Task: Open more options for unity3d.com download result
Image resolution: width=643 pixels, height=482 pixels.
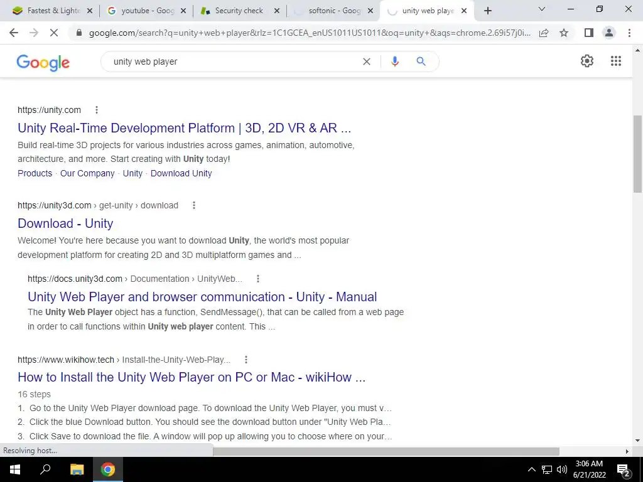Action: (194, 205)
